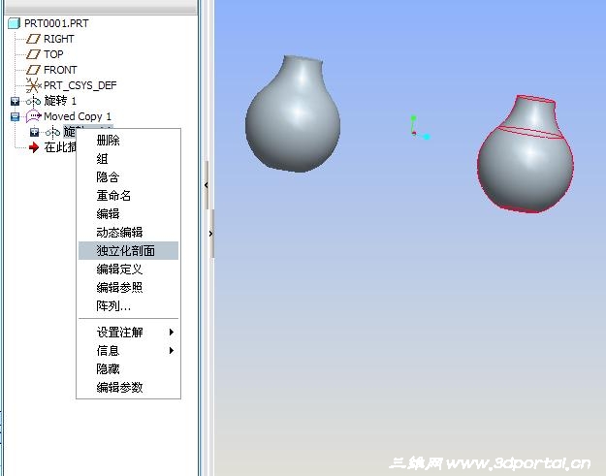Viewport: 606px width, 476px height.
Task: Choose 删除 from context menu
Action: [128, 141]
